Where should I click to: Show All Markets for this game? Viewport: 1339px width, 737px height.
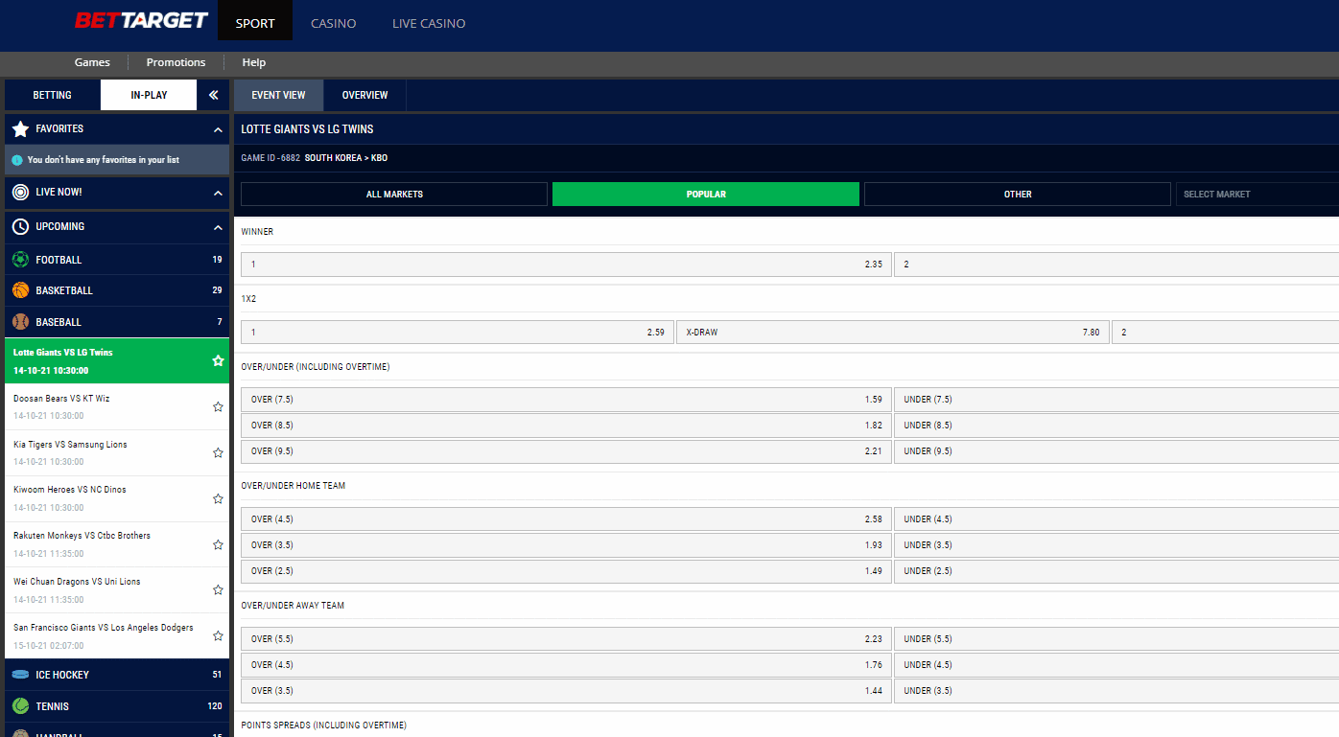point(394,195)
